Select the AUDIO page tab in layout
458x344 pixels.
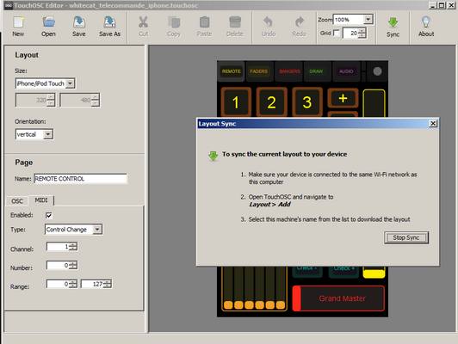tap(346, 71)
